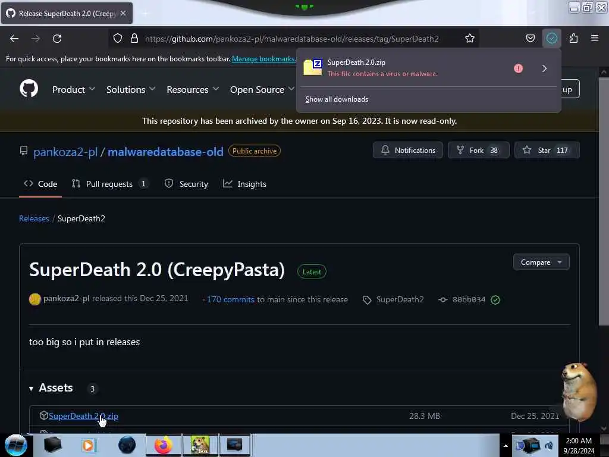The height and width of the screenshot is (457, 609).
Task: Reload the page with the refresh icon
Action: click(57, 39)
